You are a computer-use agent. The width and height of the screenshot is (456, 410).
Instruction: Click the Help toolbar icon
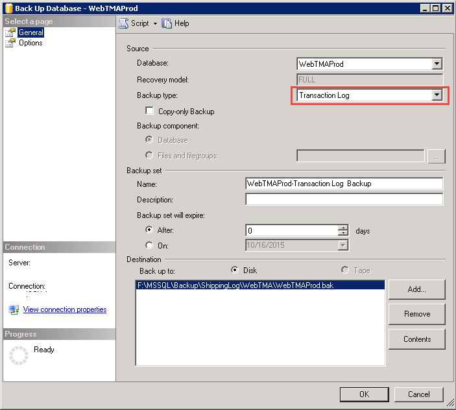[x=167, y=23]
